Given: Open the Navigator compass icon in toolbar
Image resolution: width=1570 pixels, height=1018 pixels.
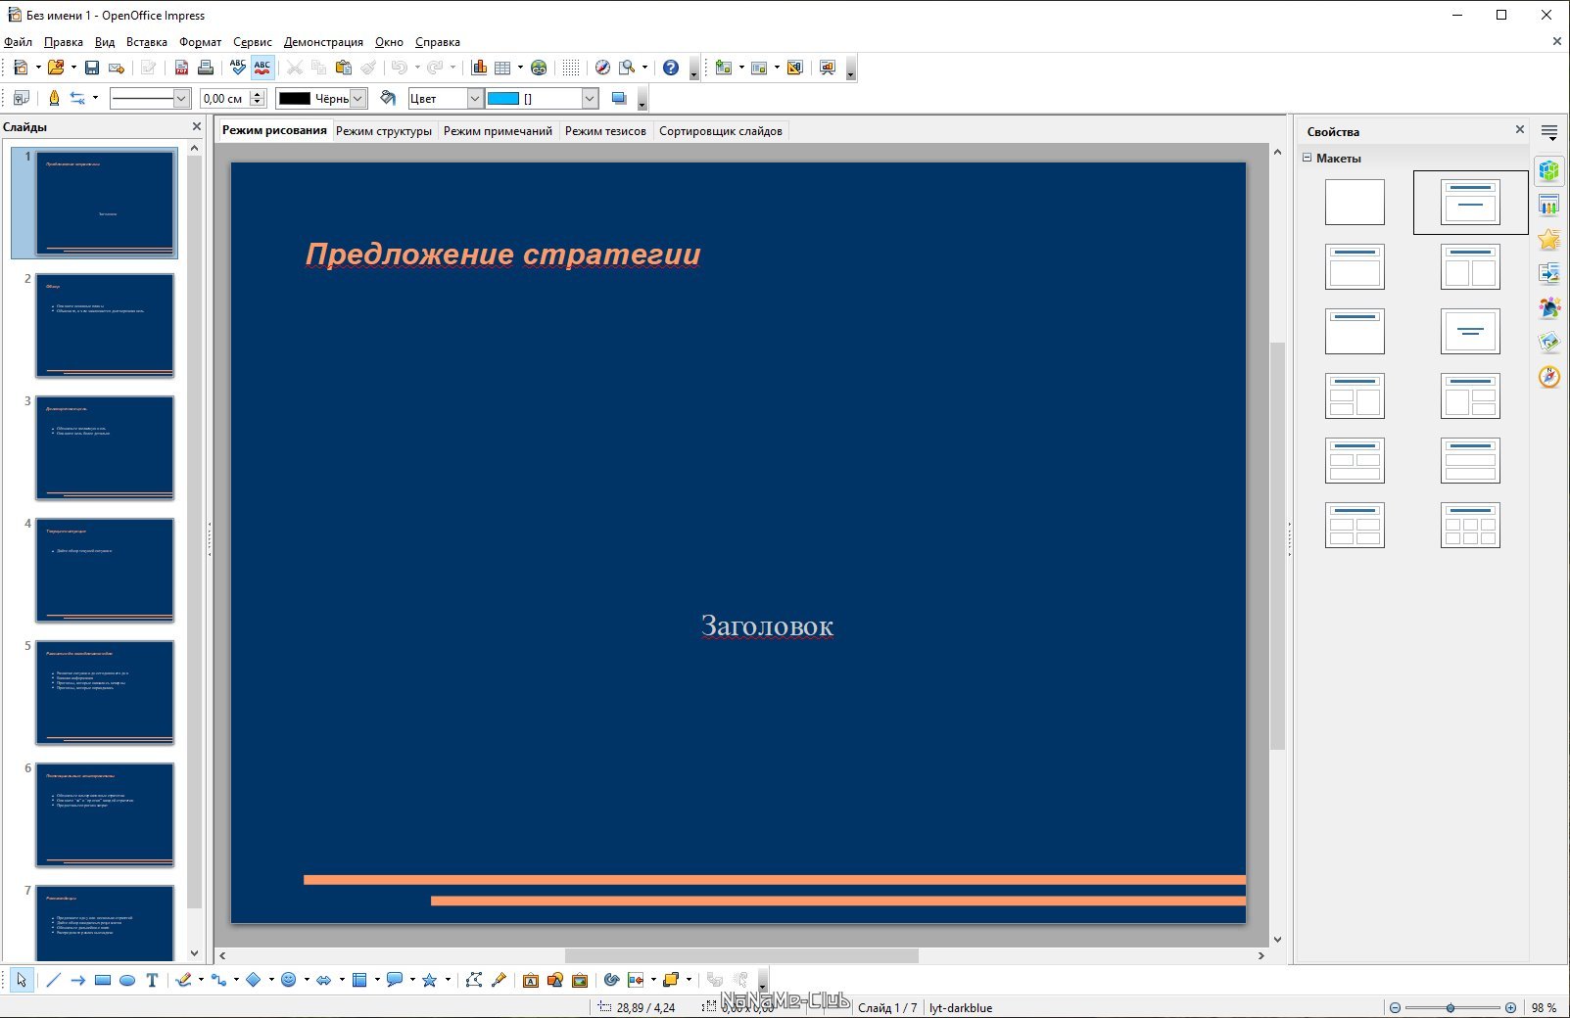Looking at the screenshot, I should click(602, 68).
